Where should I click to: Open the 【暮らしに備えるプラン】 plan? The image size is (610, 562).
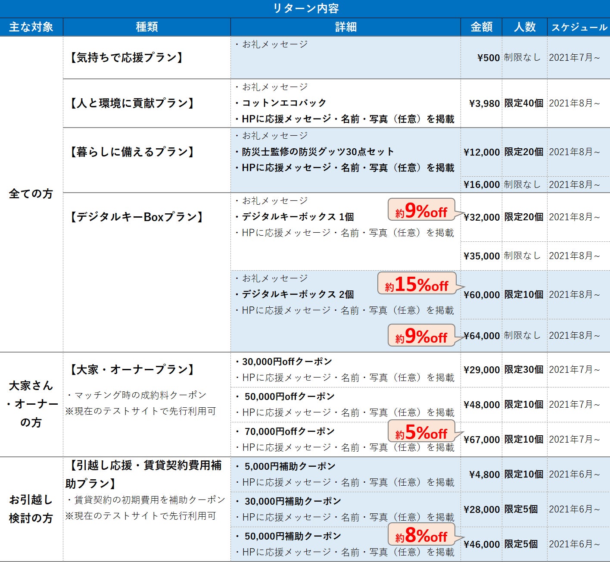132,152
